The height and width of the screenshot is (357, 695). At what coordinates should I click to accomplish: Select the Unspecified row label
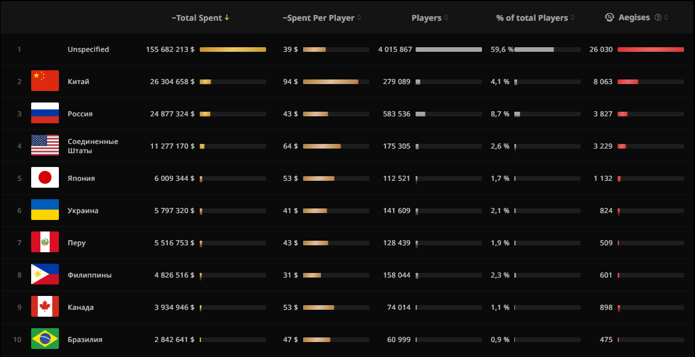coord(88,50)
